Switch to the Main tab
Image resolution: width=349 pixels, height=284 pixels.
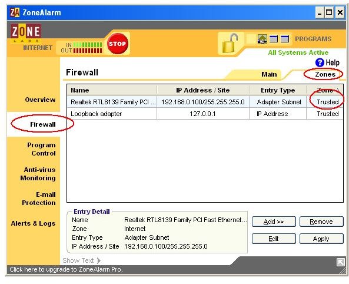[x=269, y=74]
